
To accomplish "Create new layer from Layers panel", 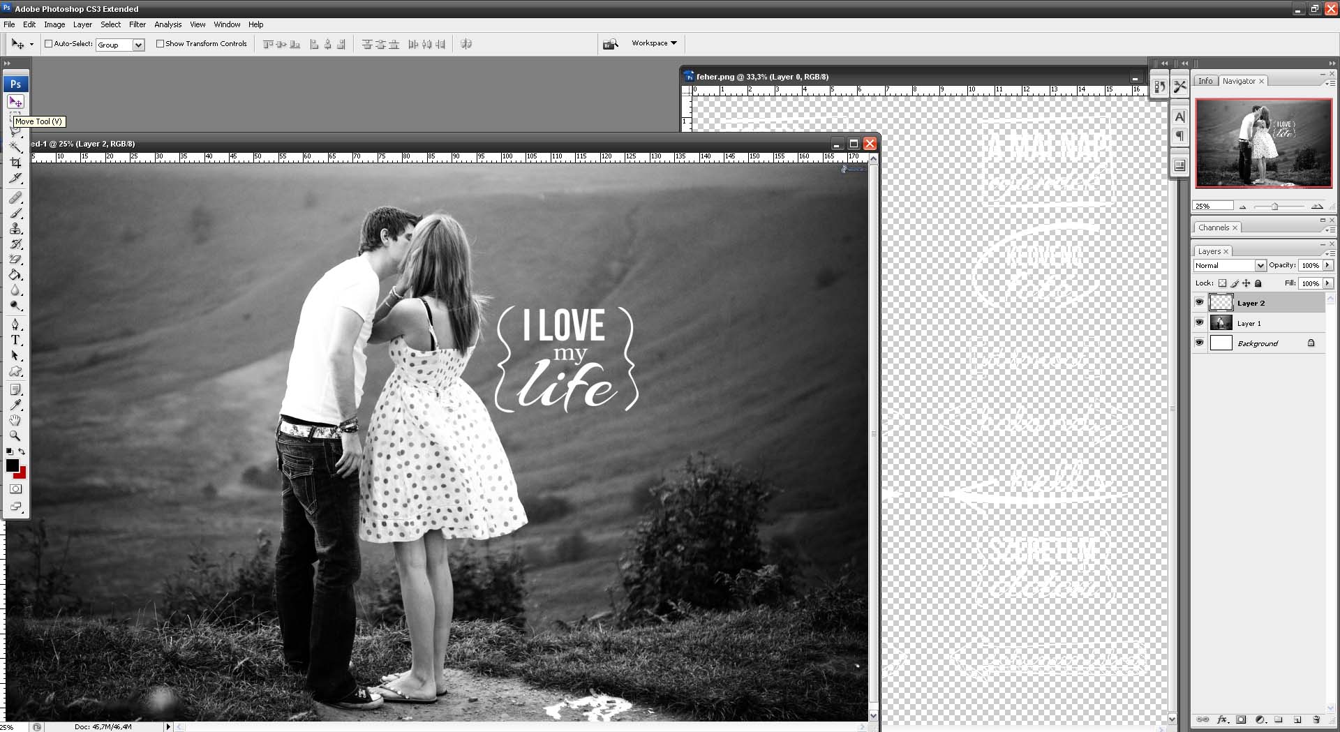I will (1297, 719).
